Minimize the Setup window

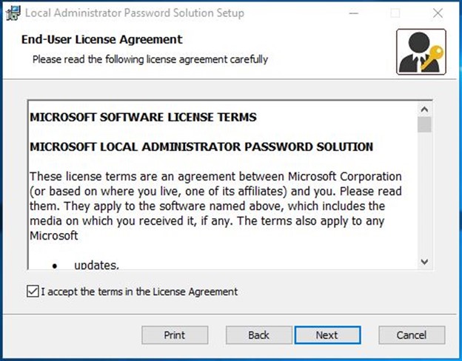[354, 13]
